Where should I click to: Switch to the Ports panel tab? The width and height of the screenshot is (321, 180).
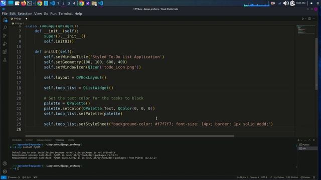click(x=71, y=140)
